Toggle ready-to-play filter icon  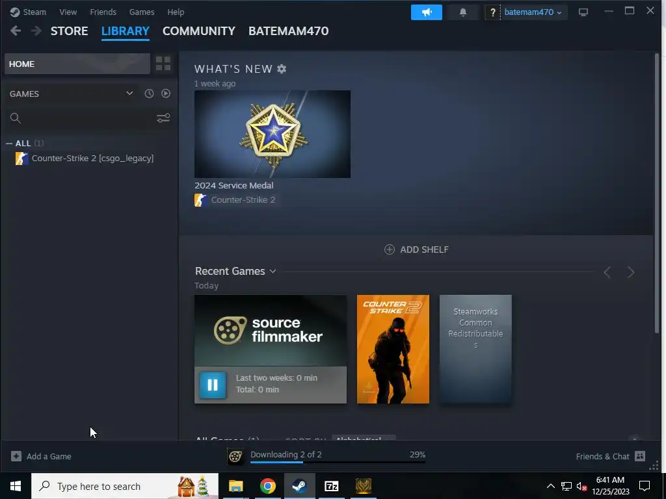click(166, 94)
